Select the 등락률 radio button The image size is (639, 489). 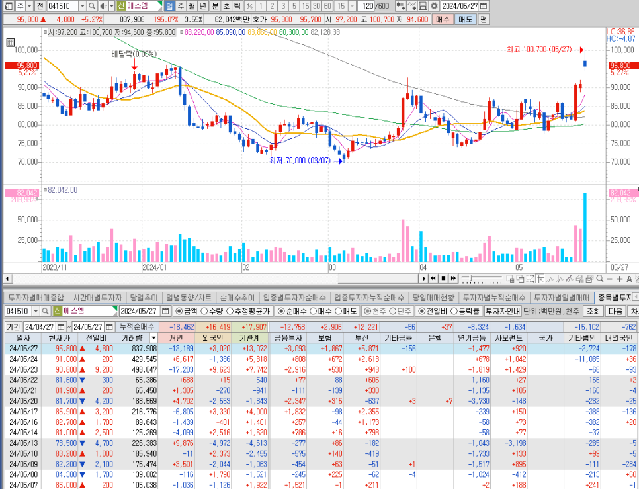454,311
